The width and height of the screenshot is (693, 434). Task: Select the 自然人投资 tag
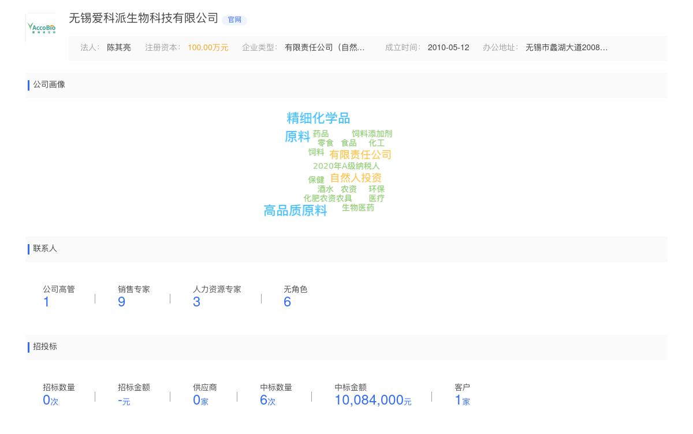[356, 178]
